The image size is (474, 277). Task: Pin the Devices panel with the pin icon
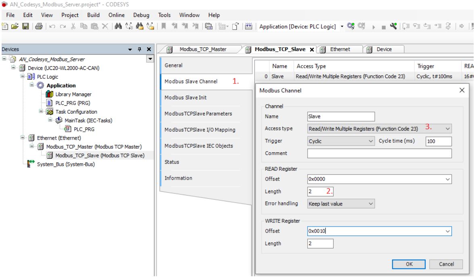tap(139, 49)
